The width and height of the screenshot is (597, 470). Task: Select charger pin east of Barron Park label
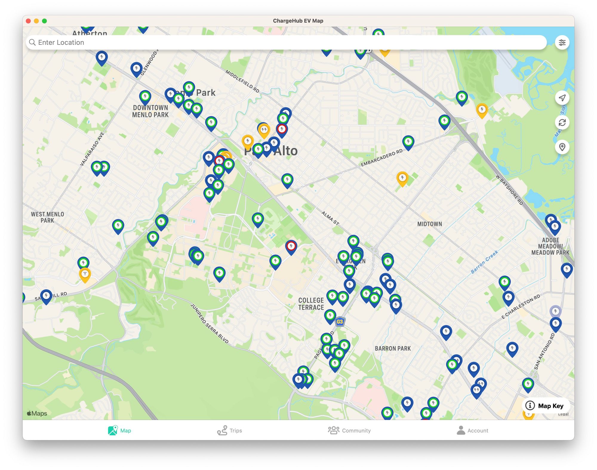point(446,333)
